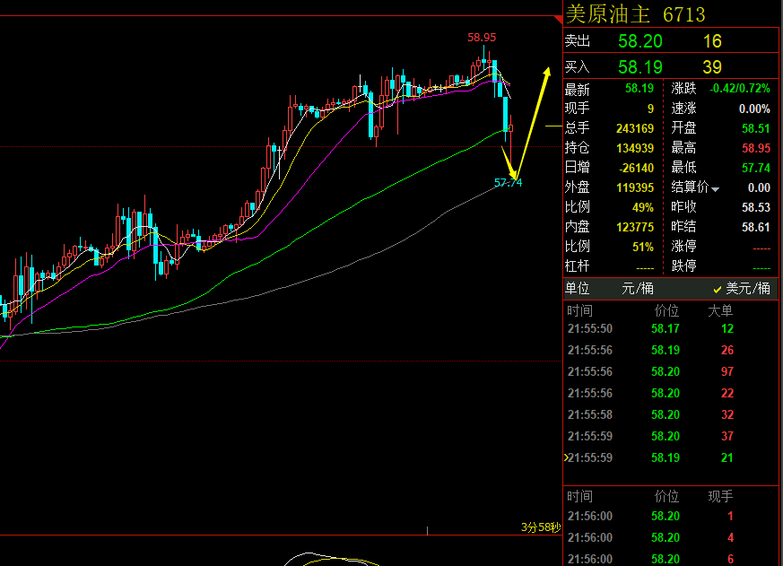The height and width of the screenshot is (566, 783).
Task: Click the 美原油主 6713 contract title
Action: tap(635, 14)
